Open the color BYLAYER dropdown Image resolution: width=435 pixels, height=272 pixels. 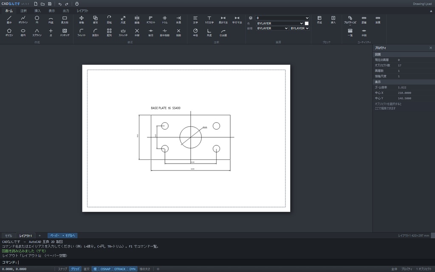[280, 23]
